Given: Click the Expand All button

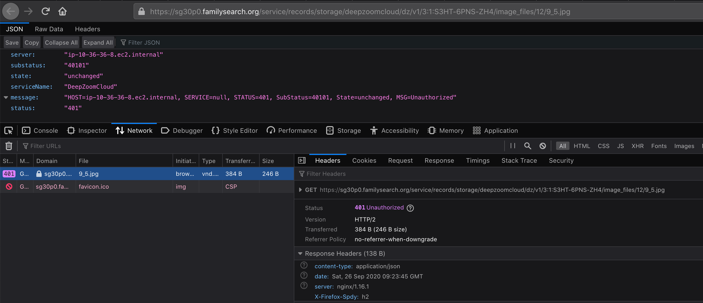Looking at the screenshot, I should click(x=98, y=42).
